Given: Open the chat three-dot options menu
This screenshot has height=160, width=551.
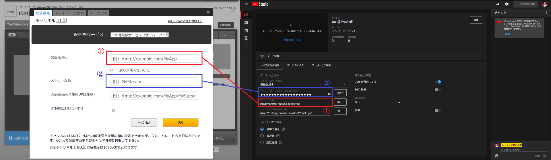Looking at the screenshot, I should pyautogui.click(x=546, y=13).
